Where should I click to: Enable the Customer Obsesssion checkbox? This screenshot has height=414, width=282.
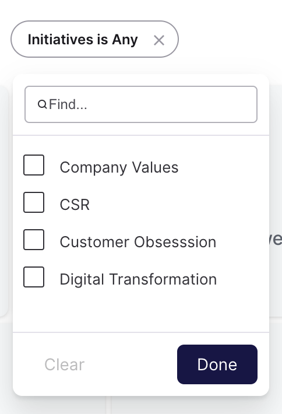(34, 240)
